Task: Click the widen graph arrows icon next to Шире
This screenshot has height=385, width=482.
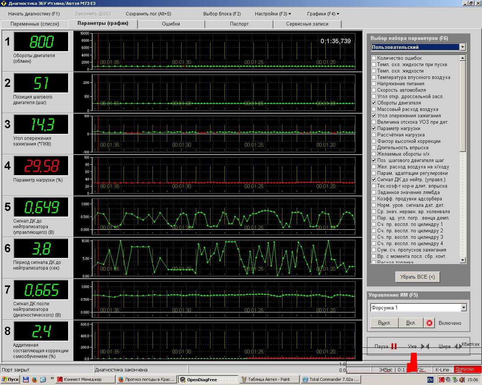Action: 458,346
